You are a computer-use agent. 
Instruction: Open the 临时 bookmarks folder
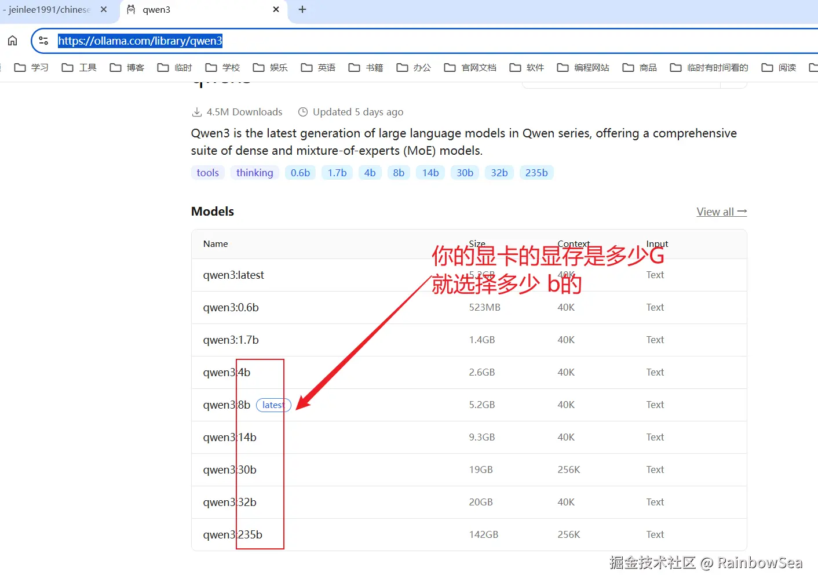[x=175, y=67]
